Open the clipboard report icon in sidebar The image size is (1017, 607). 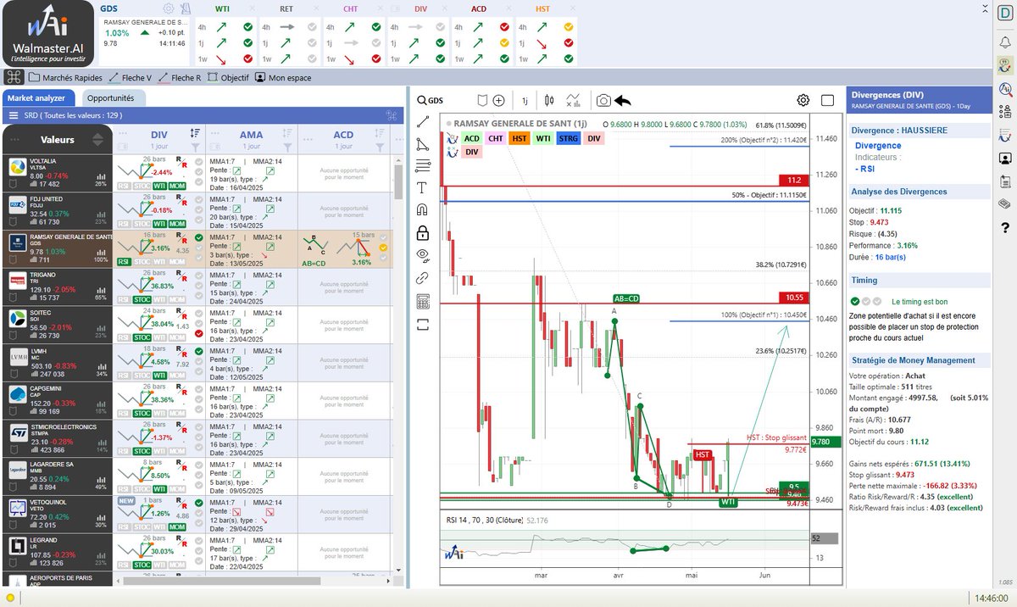point(1005,181)
